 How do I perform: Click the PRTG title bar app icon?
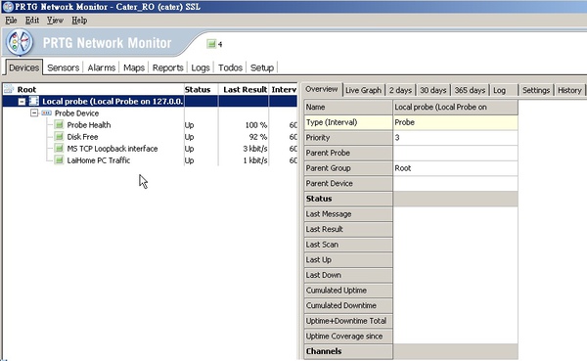click(8, 7)
